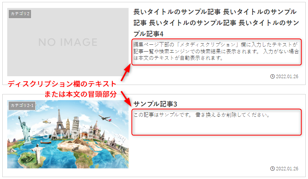
Task: Open the world landmarks thumbnail of サンプル記事3
Action: tap(68, 134)
